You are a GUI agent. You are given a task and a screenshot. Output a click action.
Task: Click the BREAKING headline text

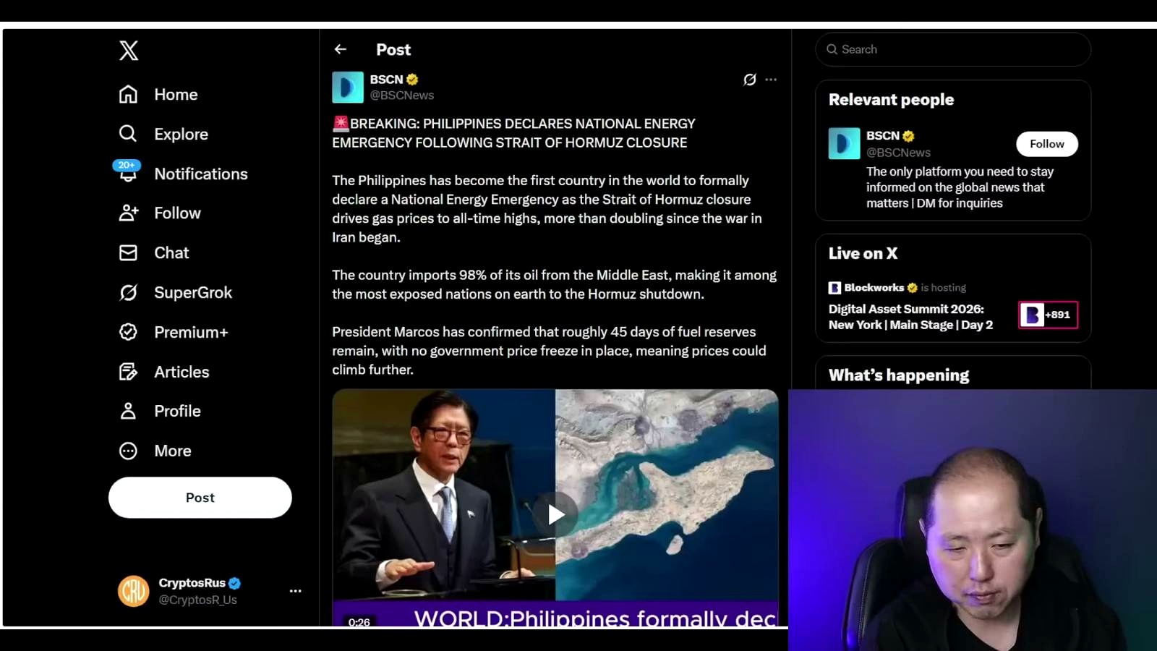pos(513,133)
